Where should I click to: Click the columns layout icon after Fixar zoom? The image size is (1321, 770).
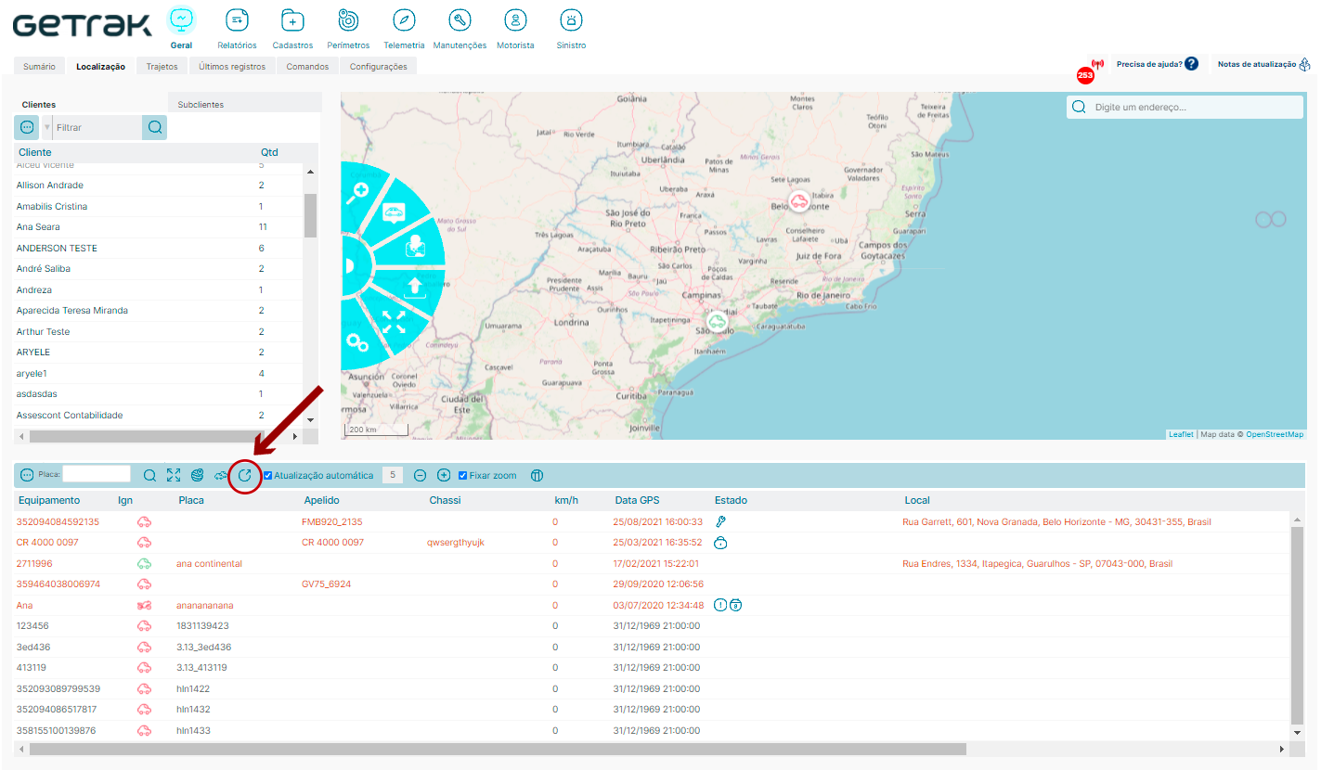click(x=537, y=475)
